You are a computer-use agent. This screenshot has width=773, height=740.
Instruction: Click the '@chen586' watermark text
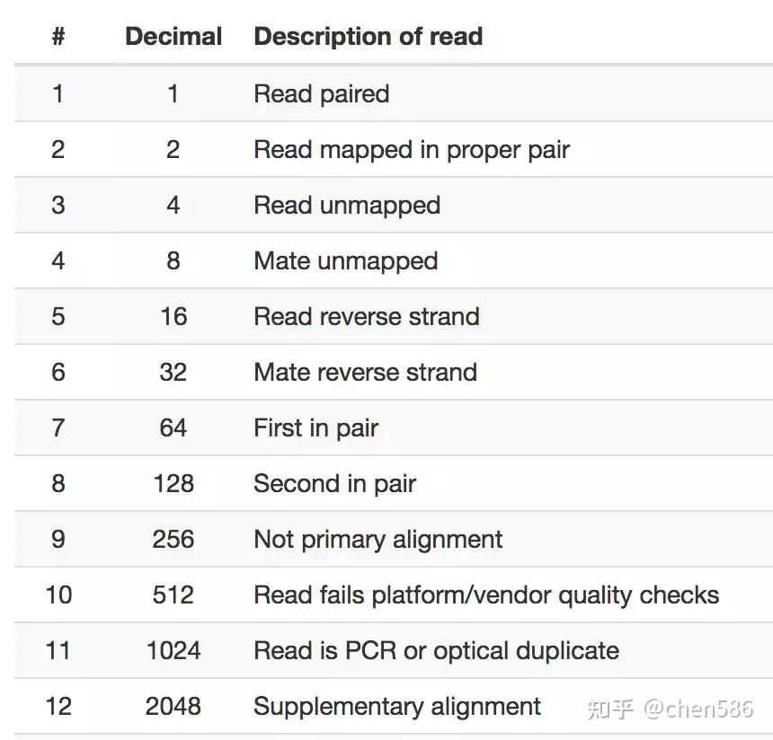coord(697,709)
